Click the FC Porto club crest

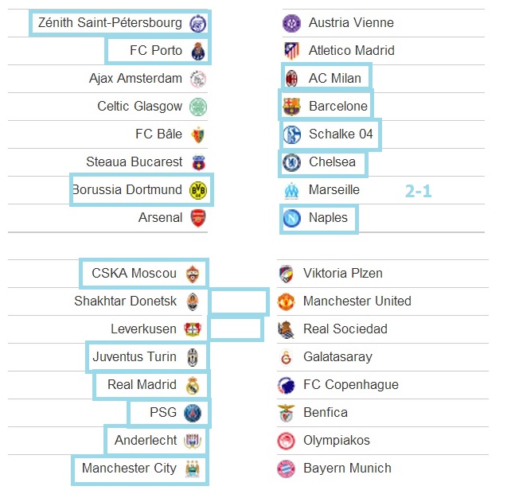[x=198, y=51]
